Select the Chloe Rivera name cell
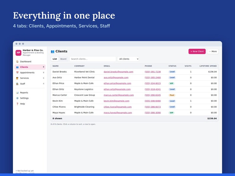 [x=59, y=107]
